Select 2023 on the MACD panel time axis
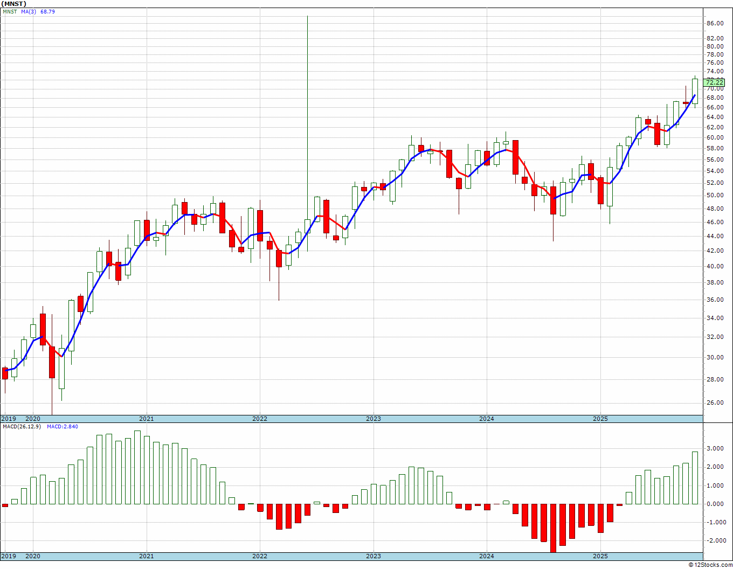This screenshot has width=733, height=569. click(x=374, y=556)
